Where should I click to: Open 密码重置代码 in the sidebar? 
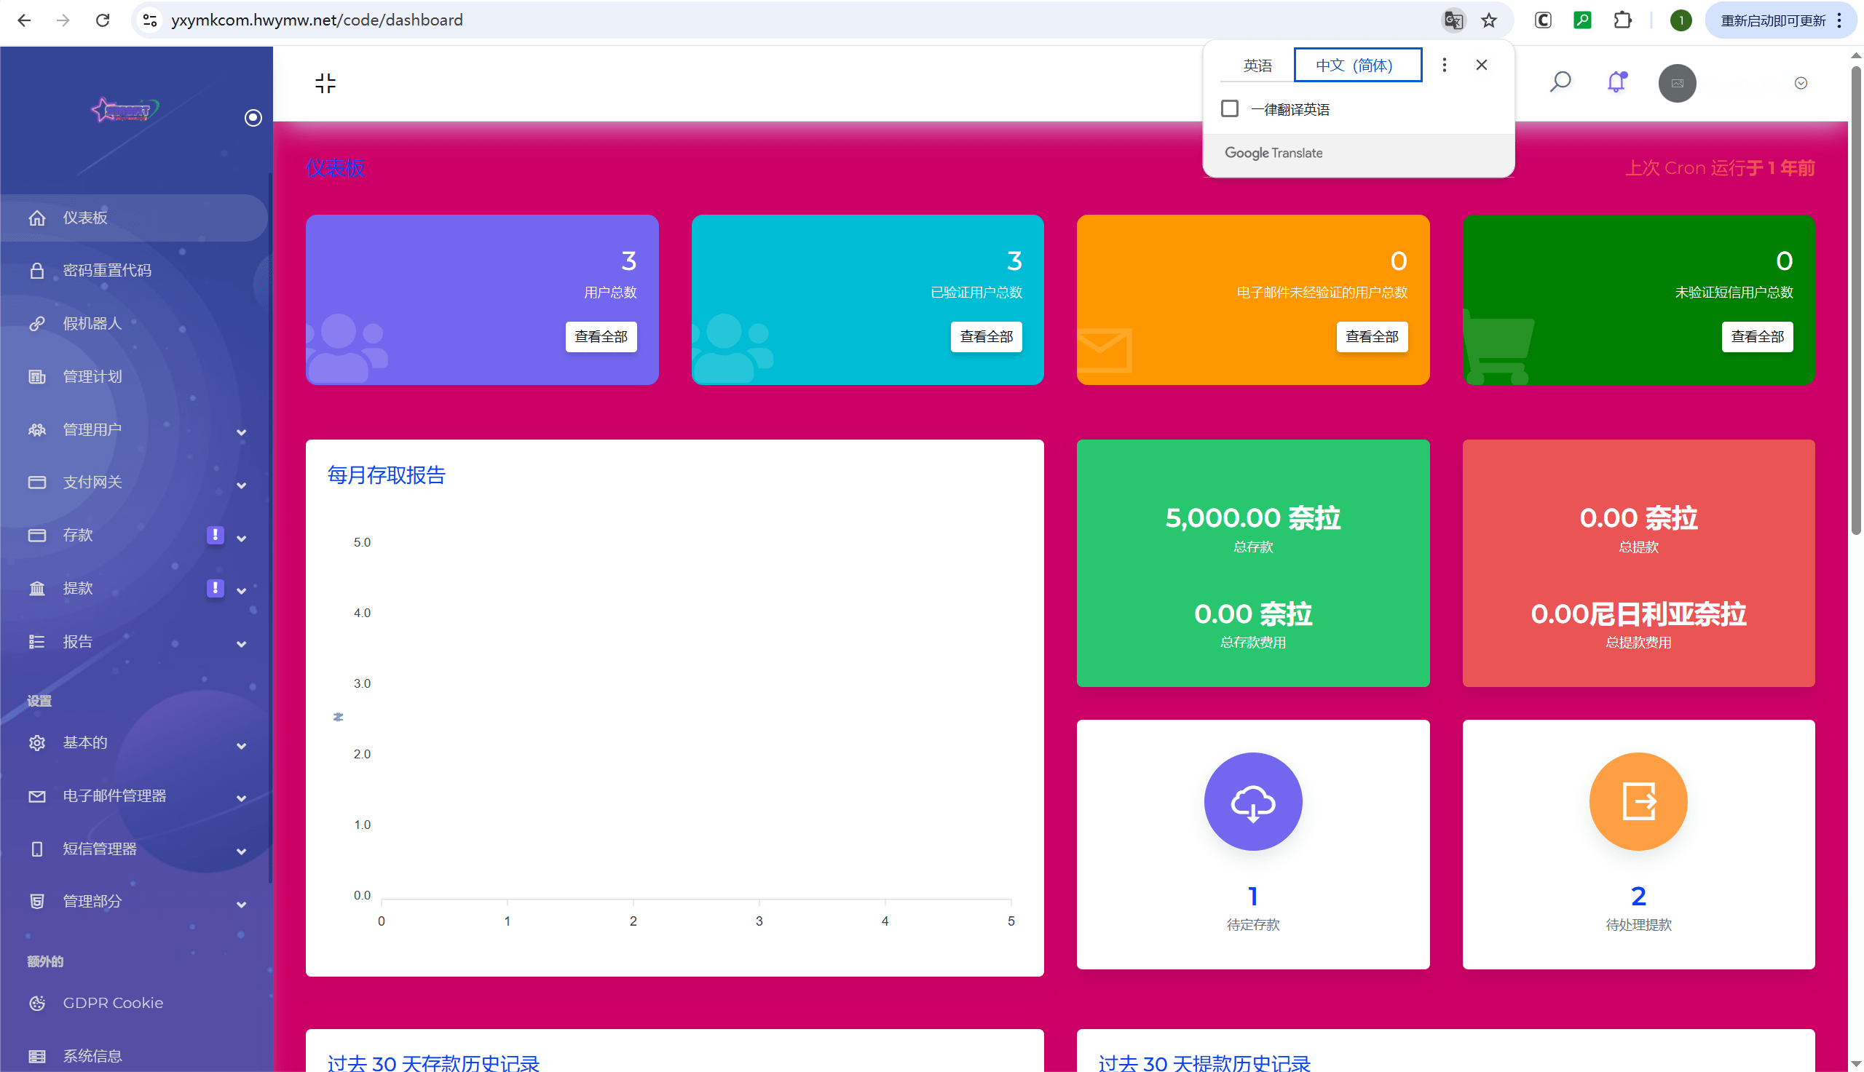click(x=107, y=270)
